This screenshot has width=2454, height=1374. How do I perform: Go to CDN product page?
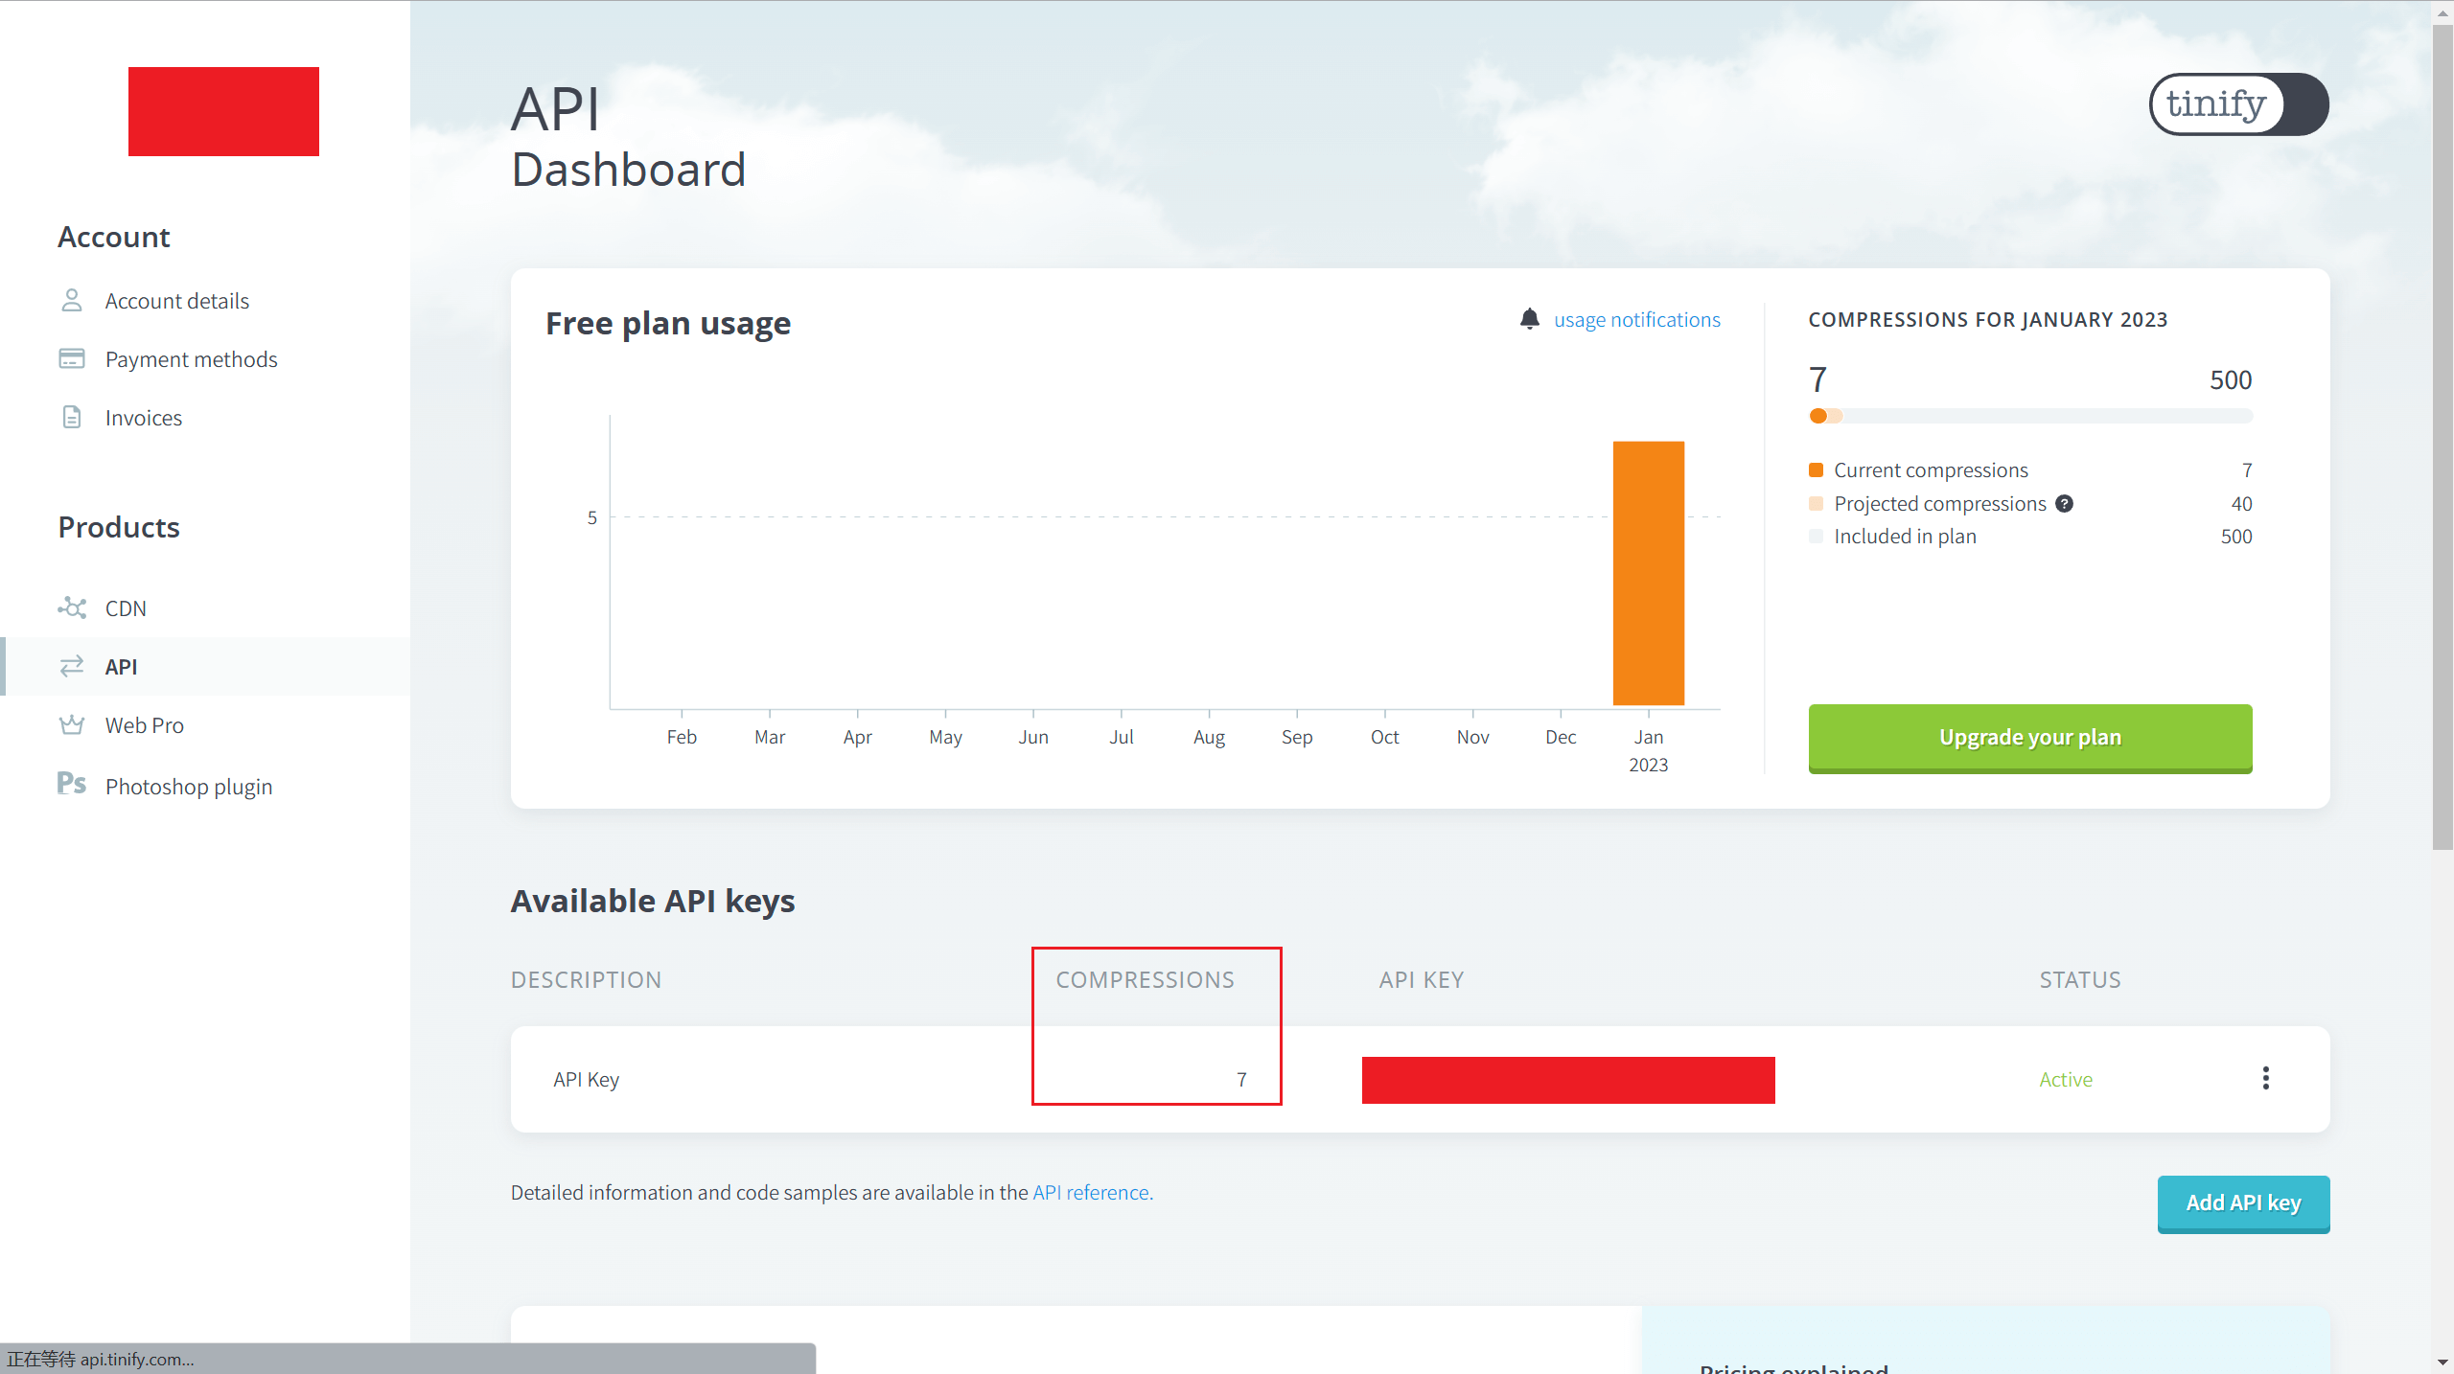pos(126,608)
